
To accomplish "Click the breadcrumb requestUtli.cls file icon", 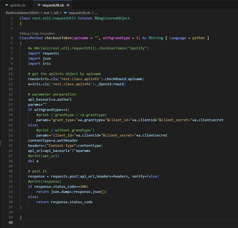I will 66,13.
